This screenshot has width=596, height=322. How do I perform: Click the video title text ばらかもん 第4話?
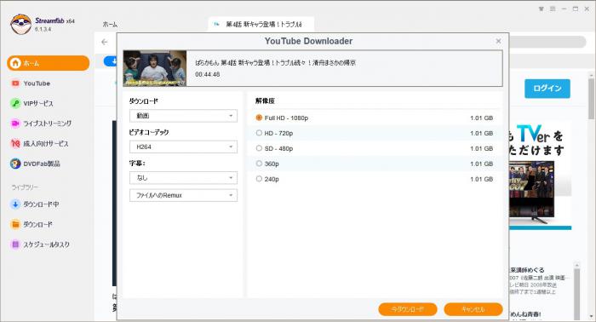(276, 63)
